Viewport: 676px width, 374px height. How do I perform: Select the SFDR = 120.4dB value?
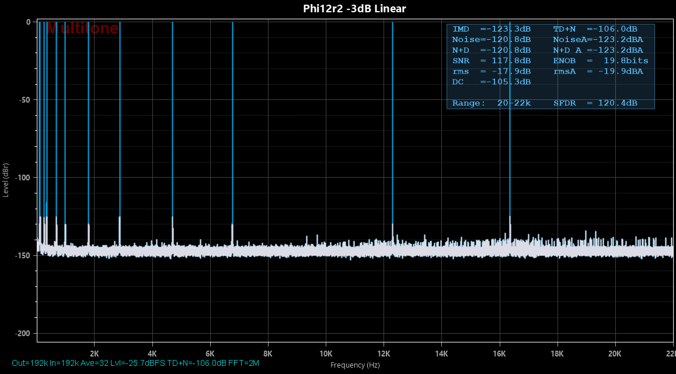click(595, 103)
